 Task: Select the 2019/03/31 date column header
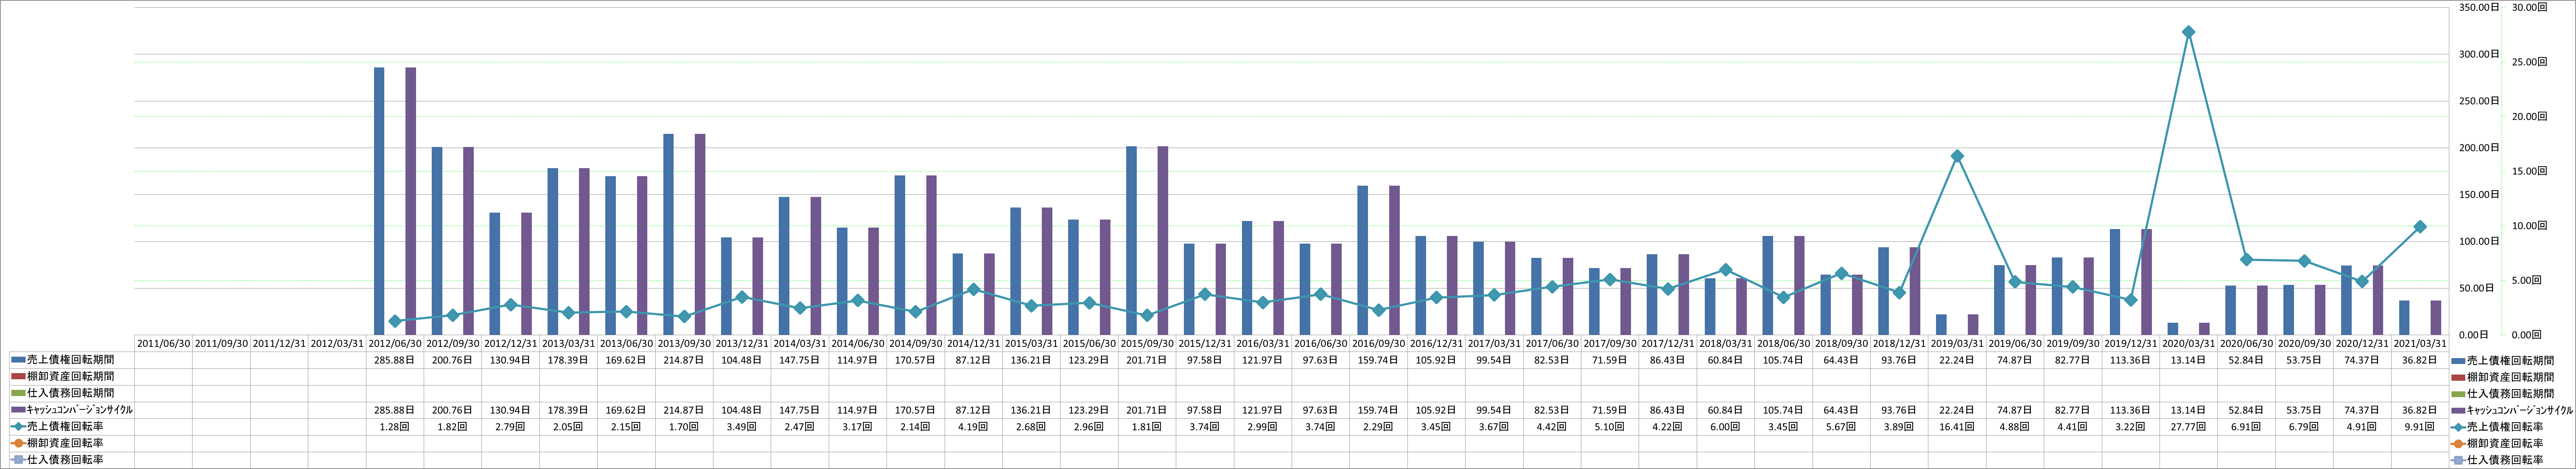[x=1957, y=343]
